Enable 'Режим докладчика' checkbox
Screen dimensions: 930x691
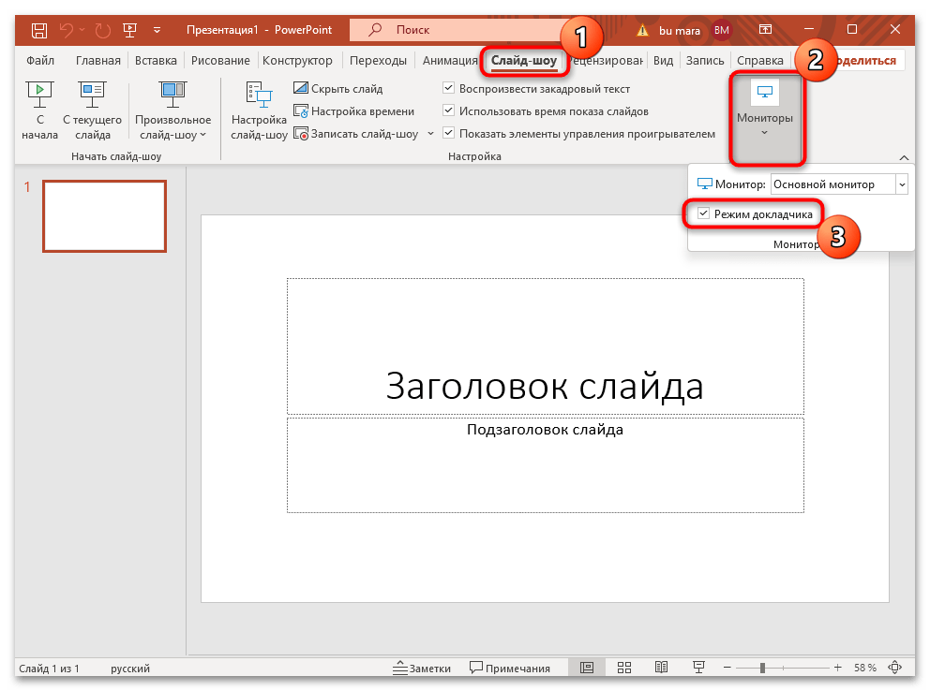coord(703,213)
